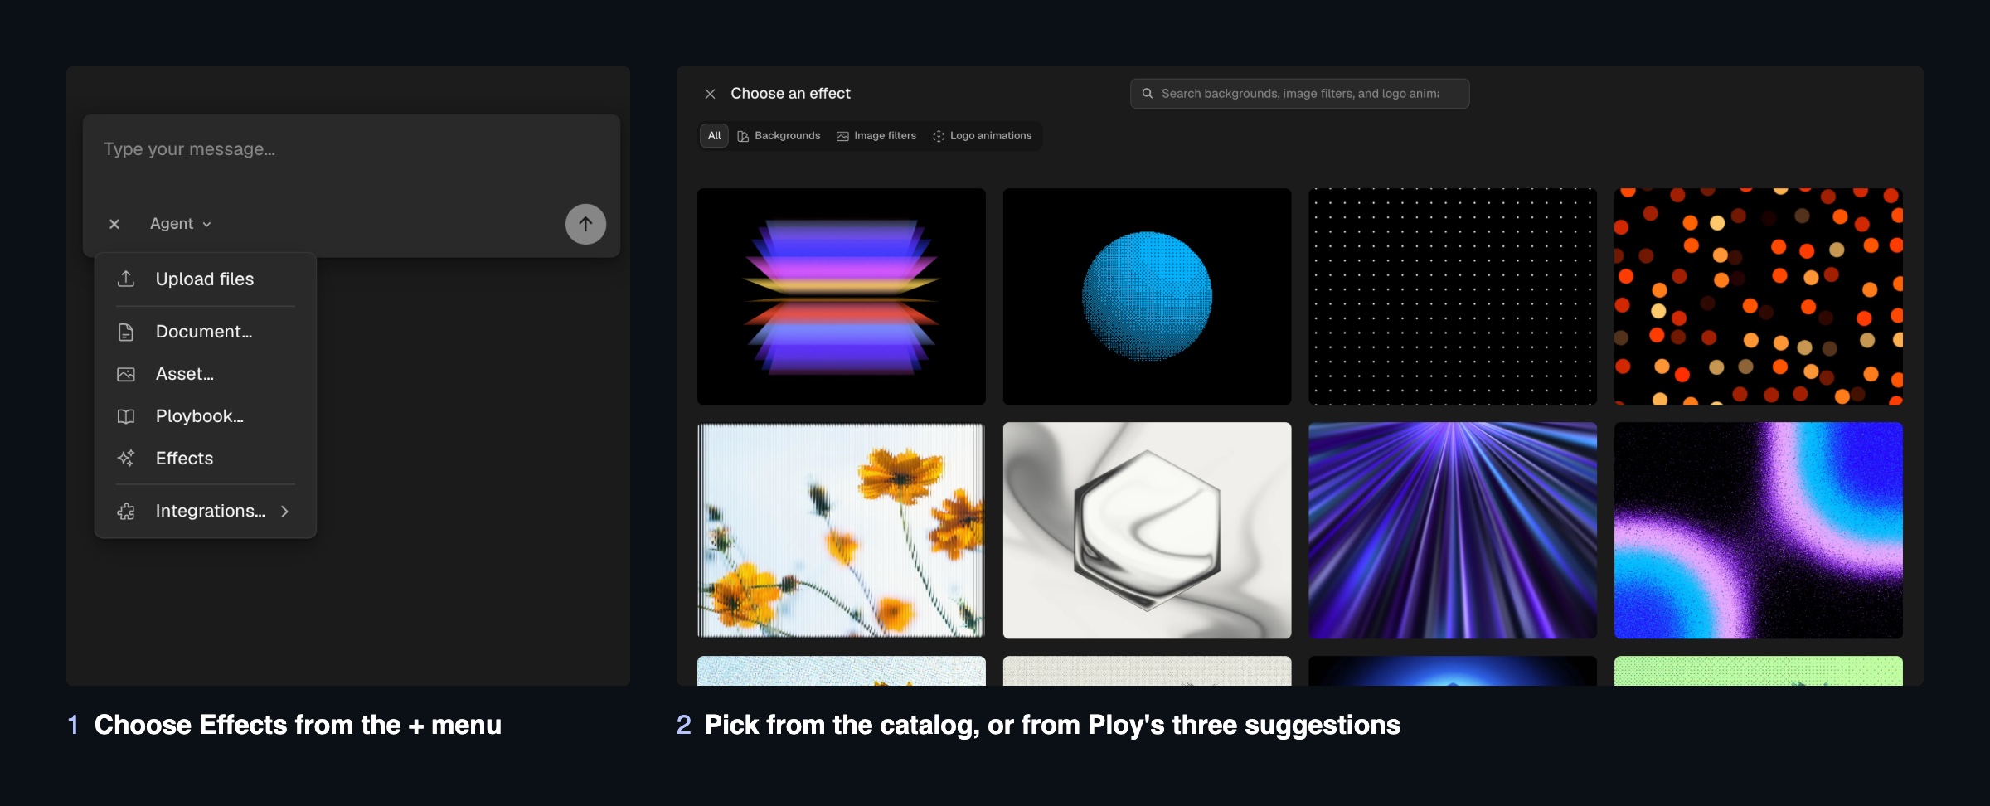
Task: Click the document icon beside Document…
Action: coord(126,332)
